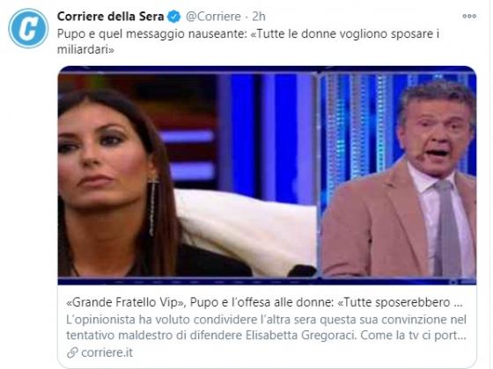
Task: Click the blue verified badge
Action: tap(174, 17)
